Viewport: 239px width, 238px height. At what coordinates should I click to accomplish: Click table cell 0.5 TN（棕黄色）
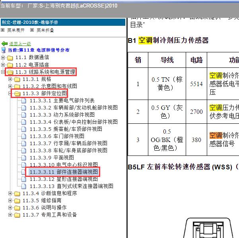167,84
